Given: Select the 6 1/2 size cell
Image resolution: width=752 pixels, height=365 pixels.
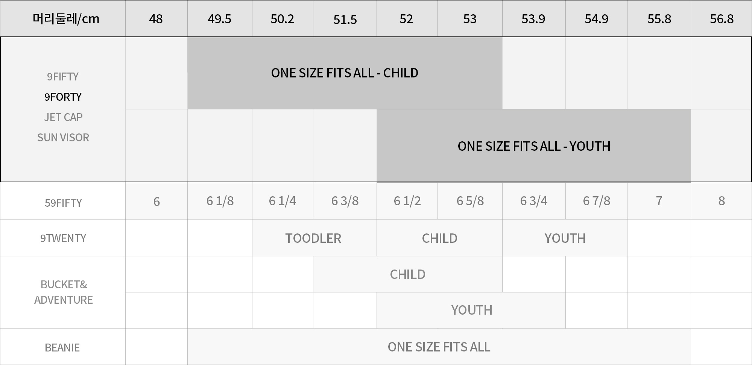Looking at the screenshot, I should click(x=407, y=201).
